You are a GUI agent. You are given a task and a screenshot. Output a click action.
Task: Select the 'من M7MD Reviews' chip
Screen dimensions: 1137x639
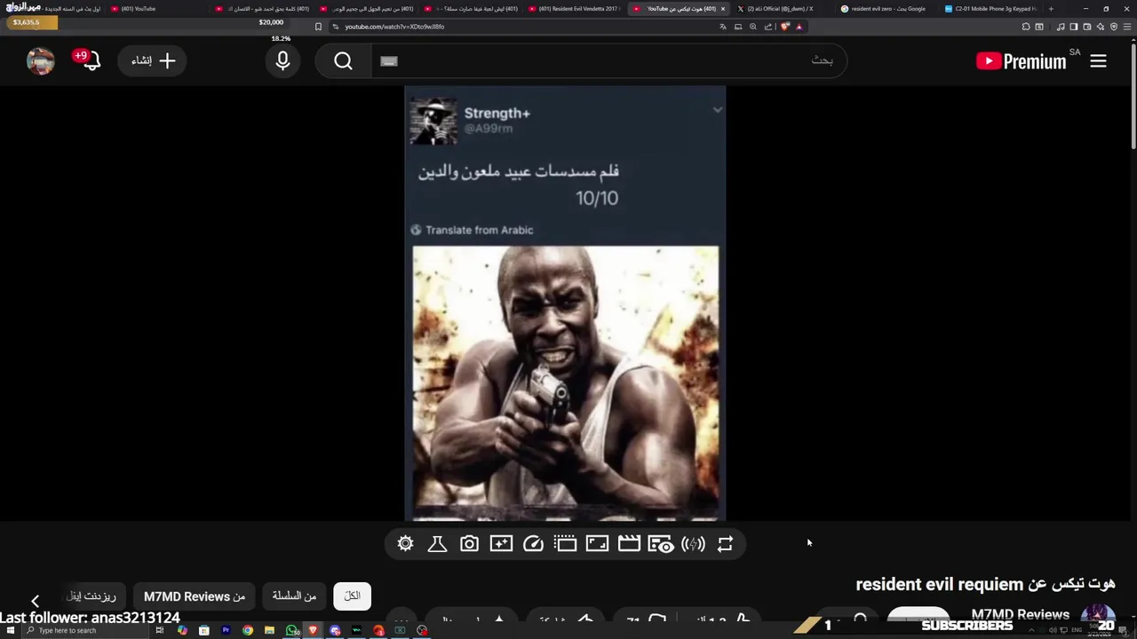coord(195,596)
